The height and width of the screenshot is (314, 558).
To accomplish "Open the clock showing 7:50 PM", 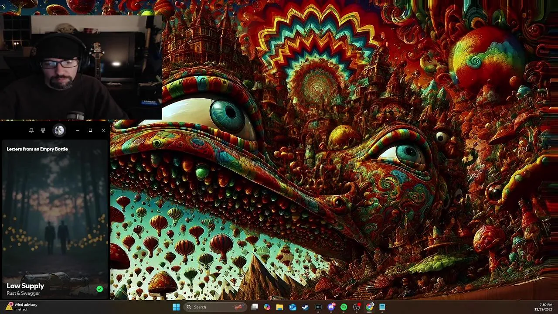I will tap(544, 307).
